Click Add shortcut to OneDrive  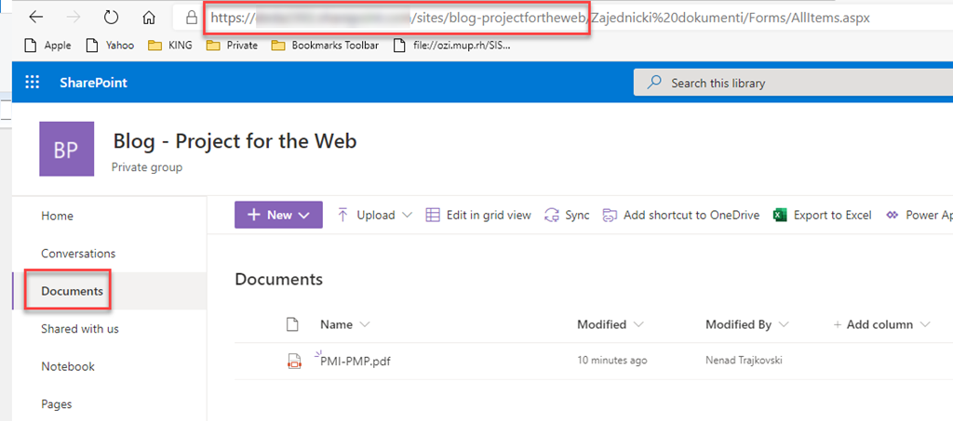[x=680, y=215]
